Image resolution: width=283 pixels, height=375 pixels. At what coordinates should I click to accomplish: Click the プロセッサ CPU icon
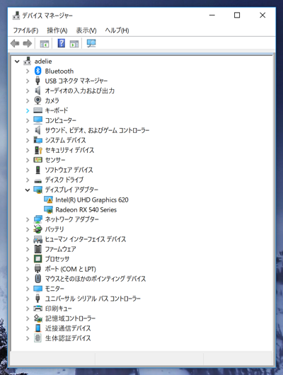(x=37, y=259)
